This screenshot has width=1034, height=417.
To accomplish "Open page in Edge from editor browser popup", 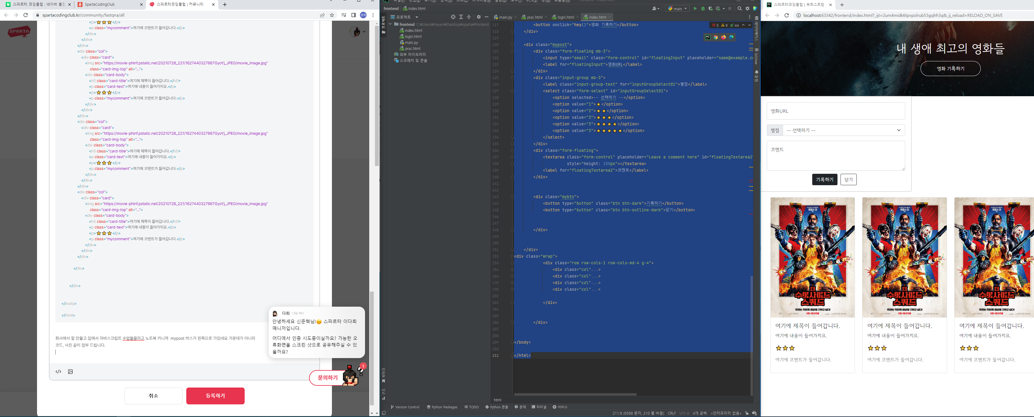I will pos(731,37).
